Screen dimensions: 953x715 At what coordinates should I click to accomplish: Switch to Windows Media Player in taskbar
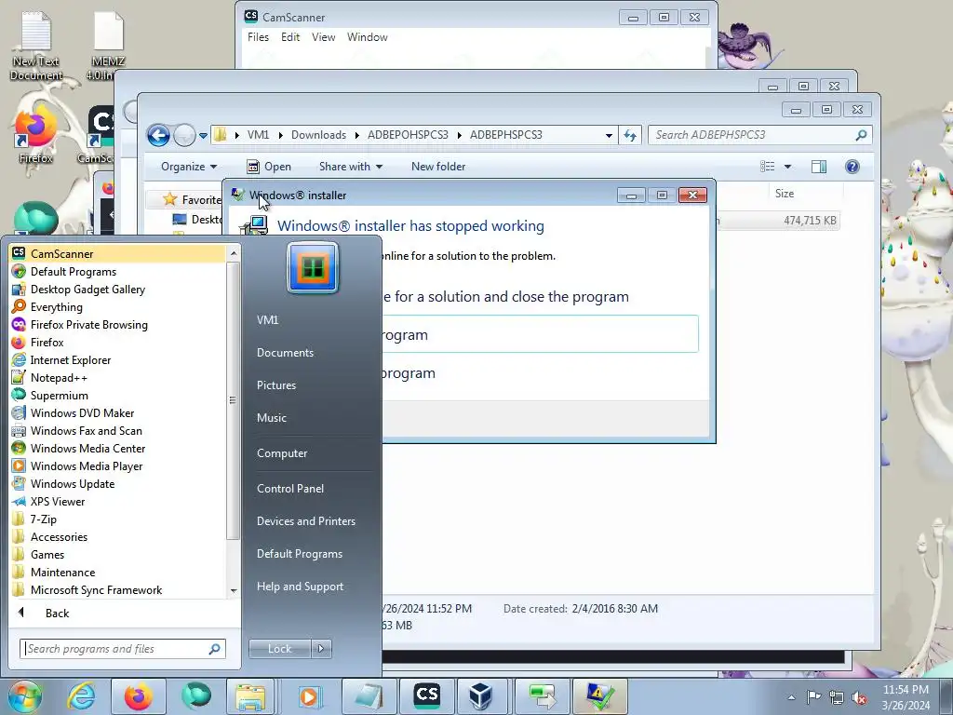tap(309, 696)
